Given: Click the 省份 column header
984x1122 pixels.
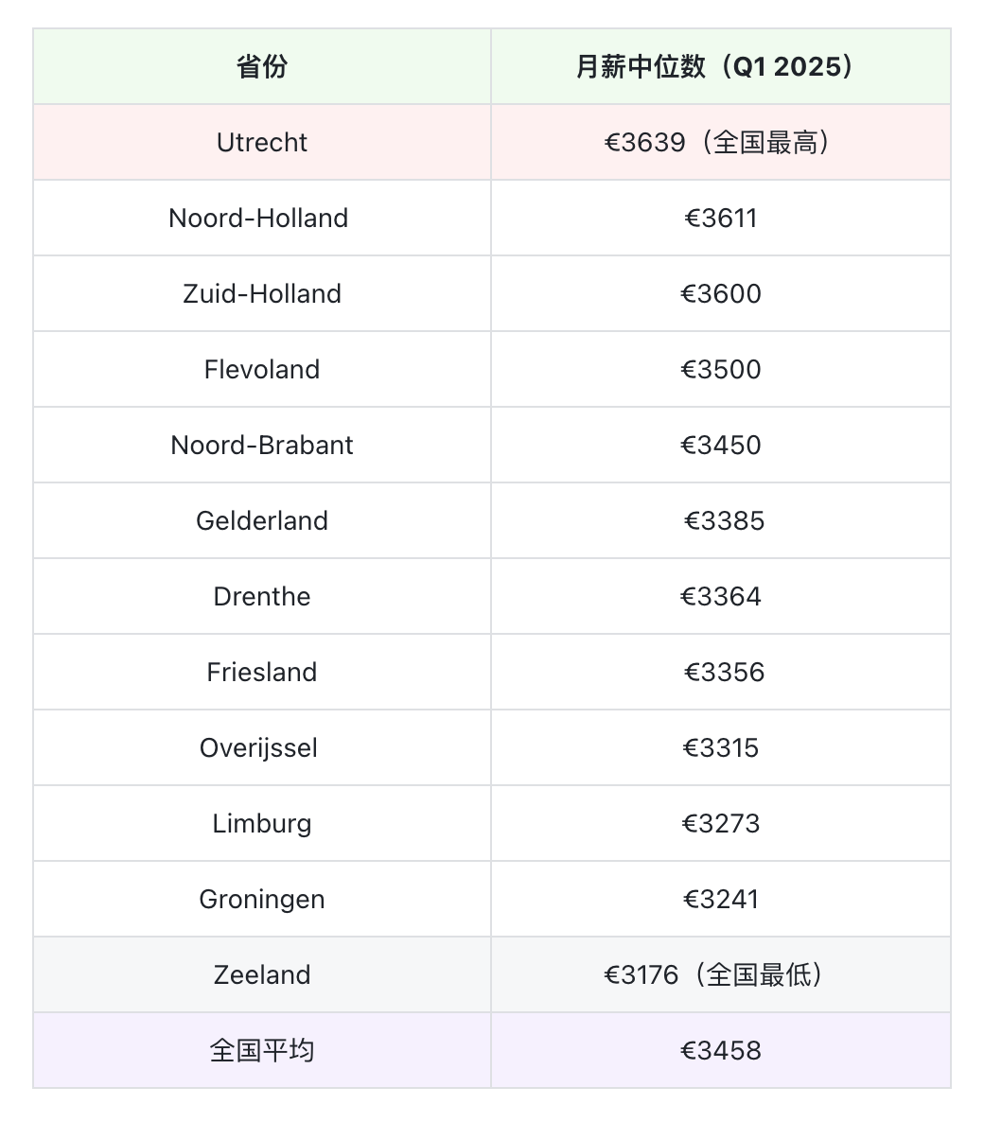Looking at the screenshot, I should coord(262,66).
